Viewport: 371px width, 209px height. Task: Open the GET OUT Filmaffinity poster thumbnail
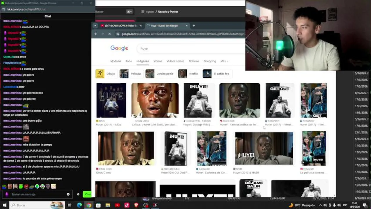280,100
